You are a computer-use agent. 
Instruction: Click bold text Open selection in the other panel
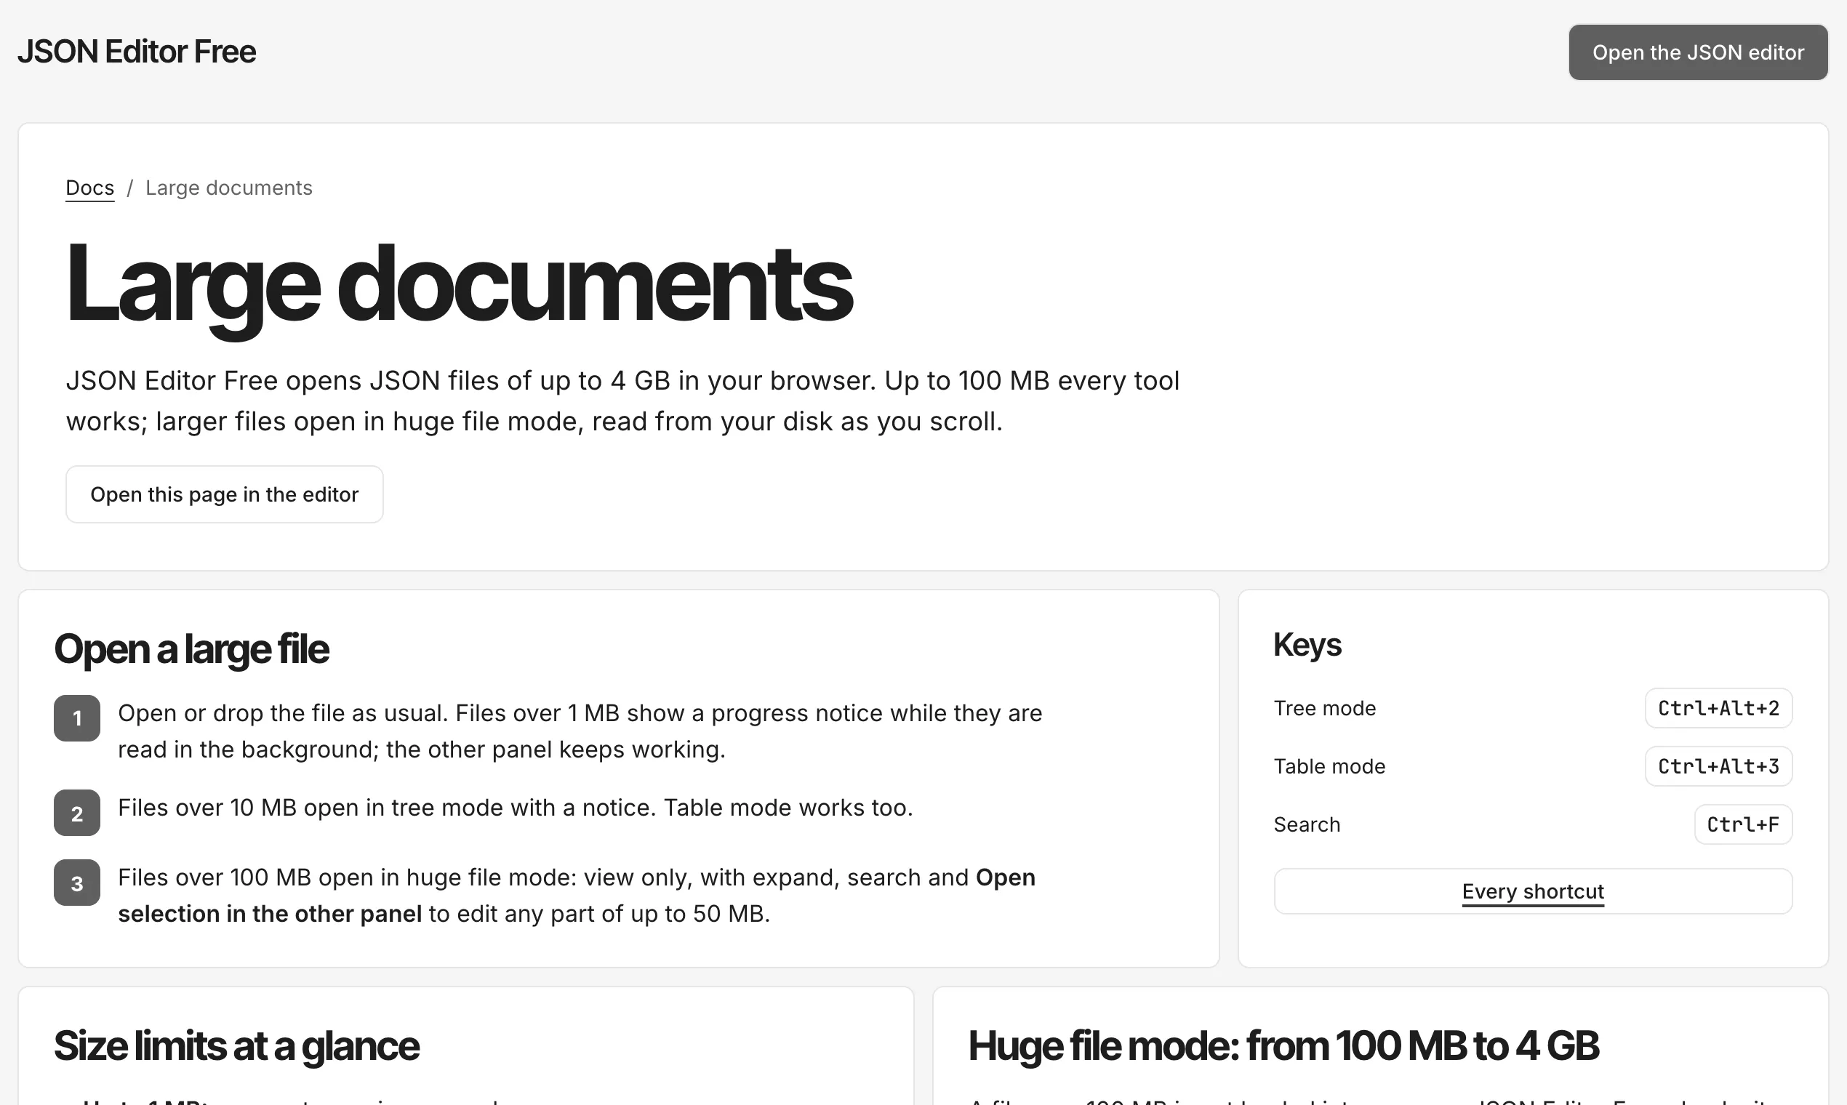point(577,896)
